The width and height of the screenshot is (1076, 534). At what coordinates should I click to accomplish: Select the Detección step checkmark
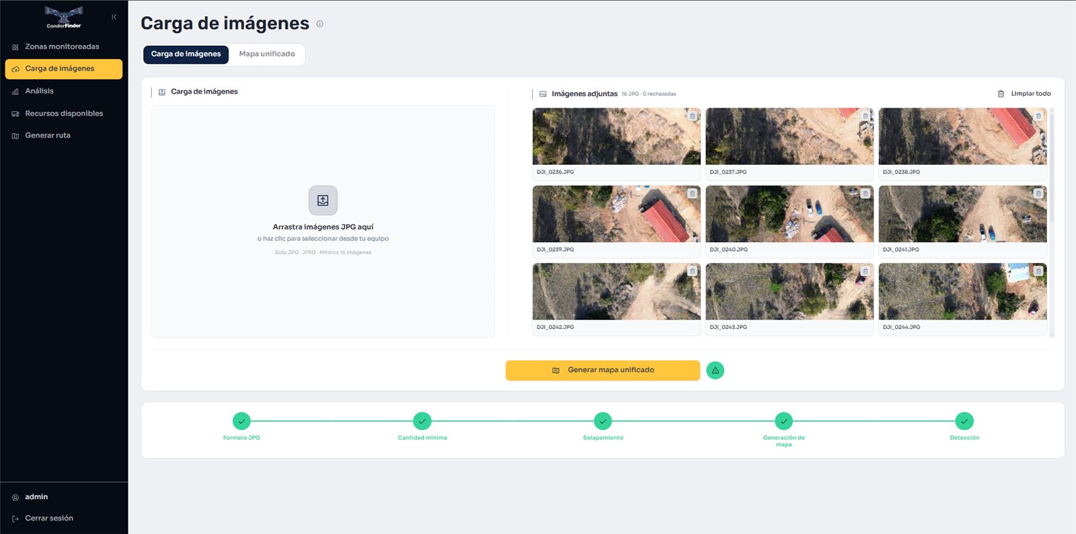(x=964, y=421)
